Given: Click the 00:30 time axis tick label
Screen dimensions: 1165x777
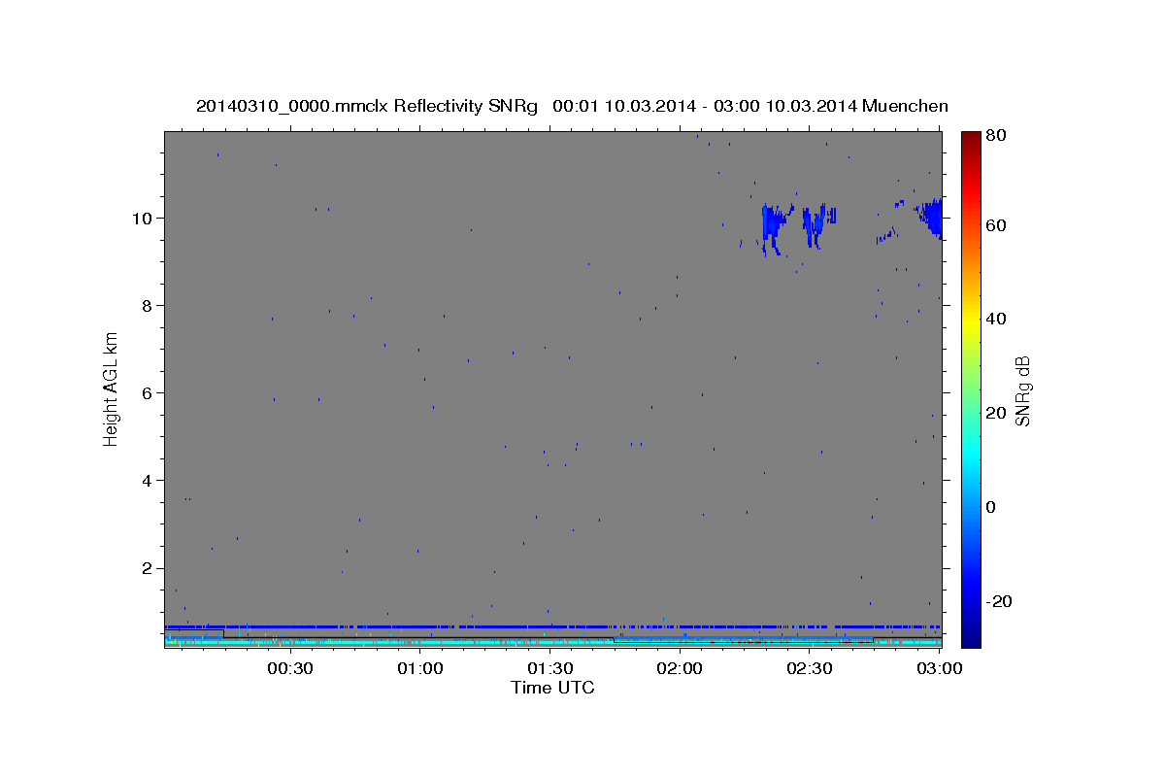Looking at the screenshot, I should pyautogui.click(x=289, y=668).
